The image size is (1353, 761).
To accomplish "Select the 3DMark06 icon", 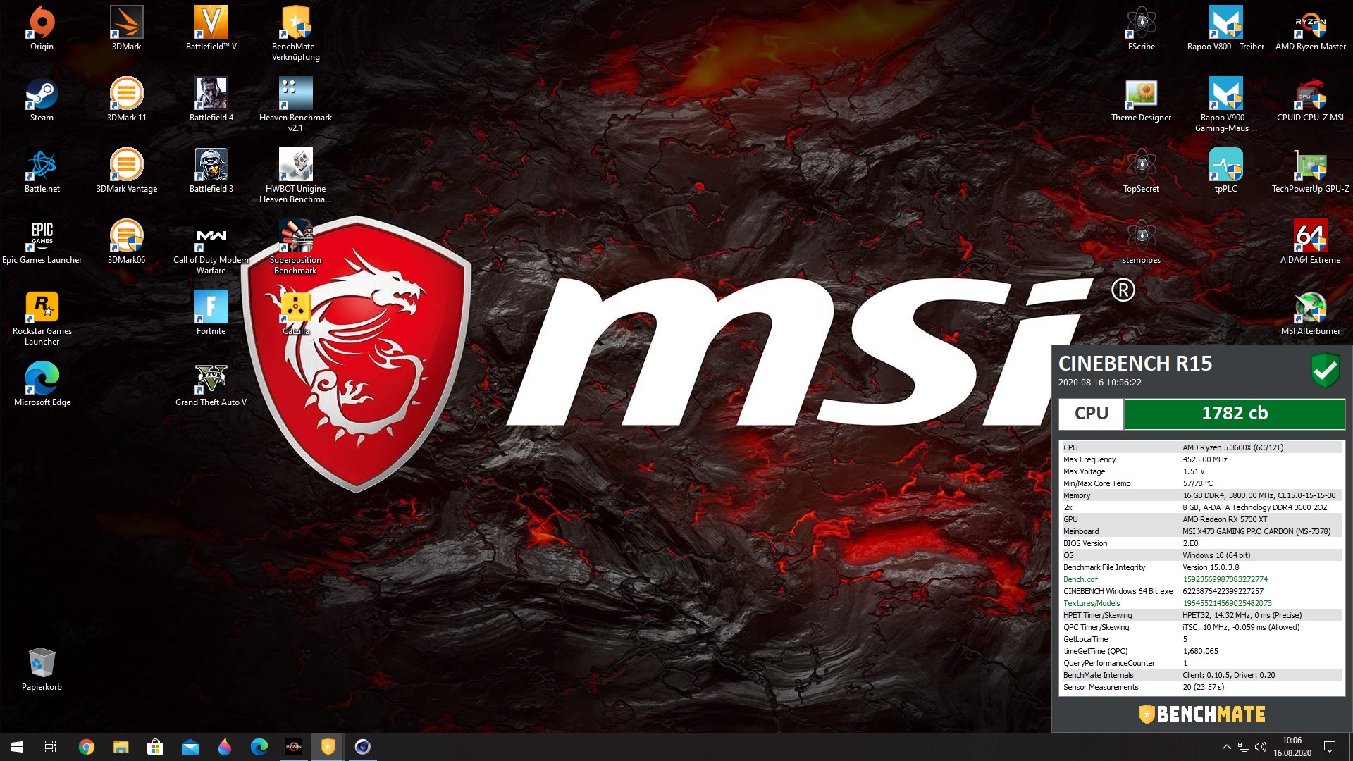I will pos(127,242).
